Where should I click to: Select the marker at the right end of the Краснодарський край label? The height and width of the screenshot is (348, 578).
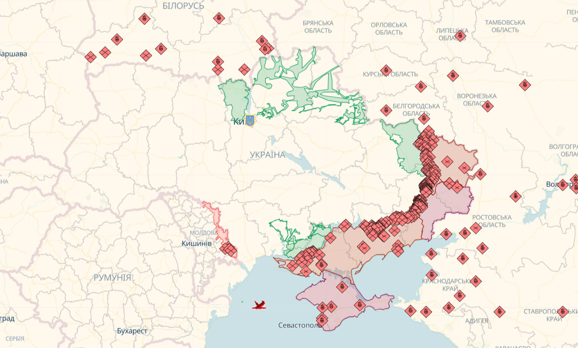coord(476,281)
